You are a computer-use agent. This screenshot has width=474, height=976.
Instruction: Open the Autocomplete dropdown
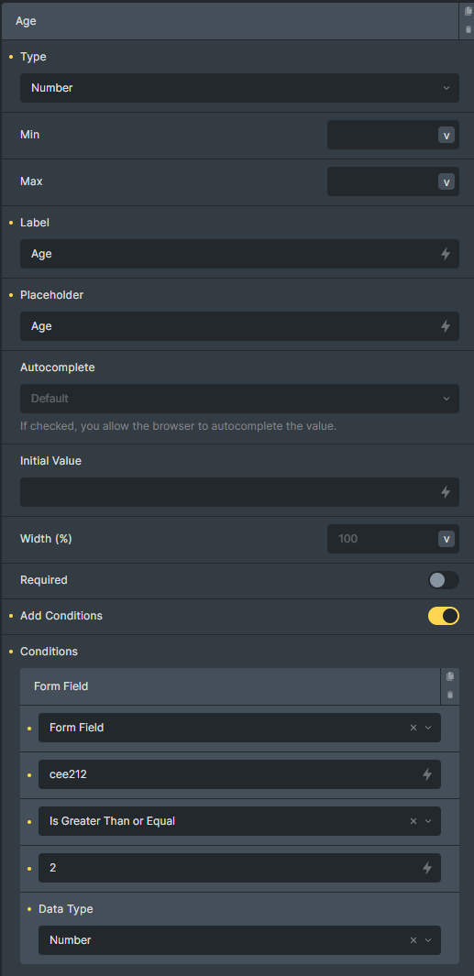[x=239, y=399]
